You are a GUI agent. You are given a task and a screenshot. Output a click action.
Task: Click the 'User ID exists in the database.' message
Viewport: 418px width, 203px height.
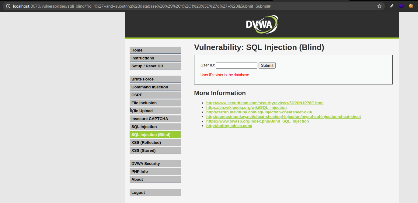click(x=225, y=75)
